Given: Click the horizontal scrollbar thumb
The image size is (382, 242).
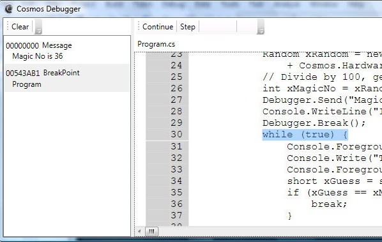Looking at the screenshot, I should (151, 231).
